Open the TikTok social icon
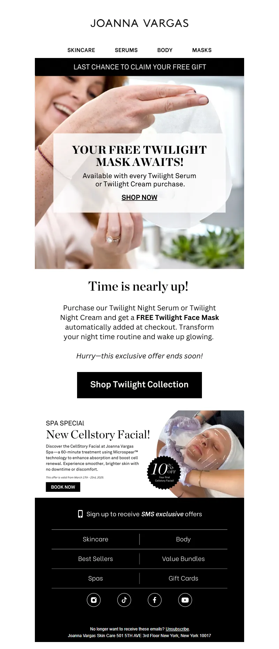279x649 pixels. [x=124, y=600]
